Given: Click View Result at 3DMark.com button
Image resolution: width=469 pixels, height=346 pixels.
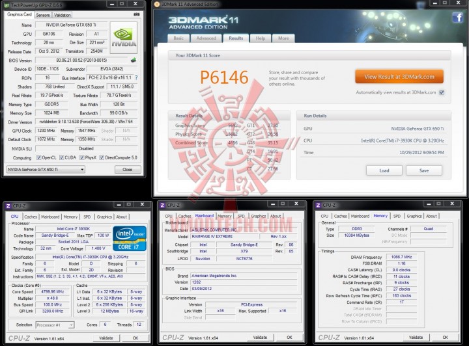Looking at the screenshot, I should click(x=399, y=77).
